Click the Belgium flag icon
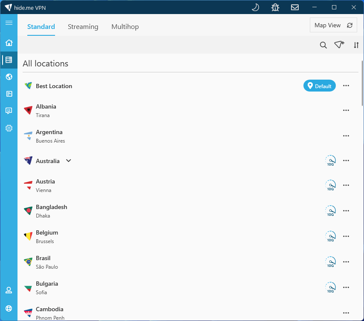 pos(28,236)
